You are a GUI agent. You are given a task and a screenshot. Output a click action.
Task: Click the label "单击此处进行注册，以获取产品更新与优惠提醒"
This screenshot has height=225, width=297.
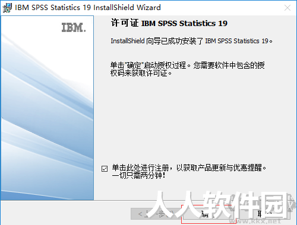189,171
